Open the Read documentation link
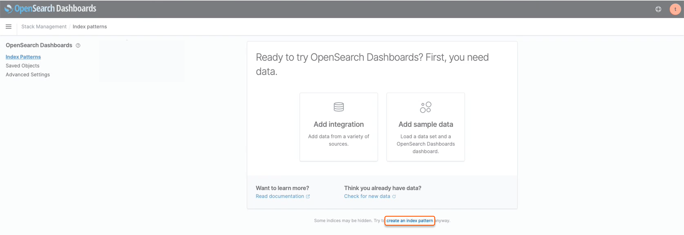Screen dimensions: 684x235 click(280, 196)
